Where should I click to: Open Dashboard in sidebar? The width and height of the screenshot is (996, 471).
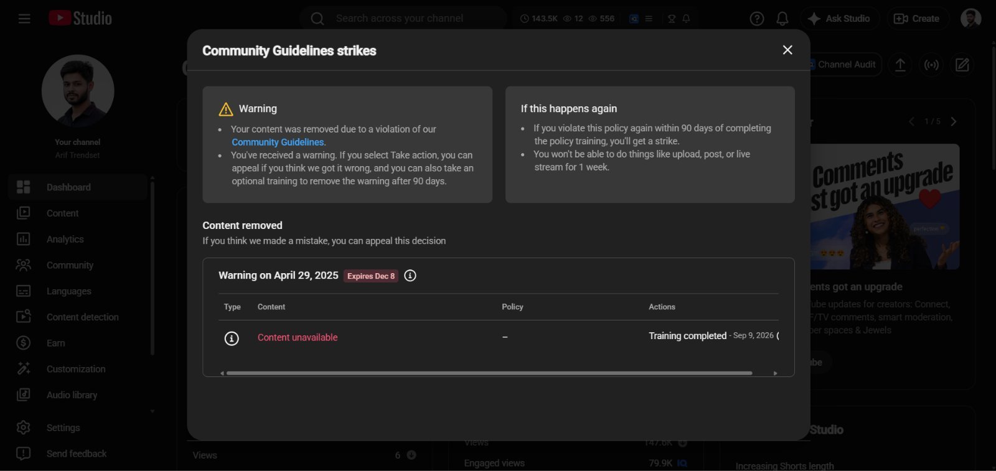point(78,187)
